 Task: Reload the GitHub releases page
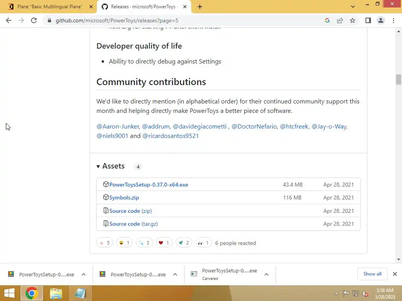(34, 20)
